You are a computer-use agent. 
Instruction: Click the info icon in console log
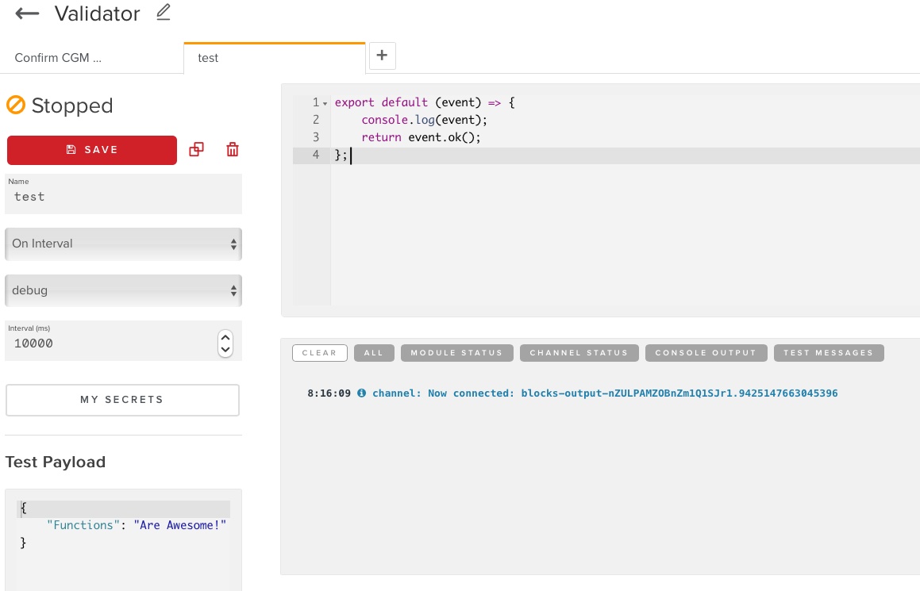pos(361,393)
